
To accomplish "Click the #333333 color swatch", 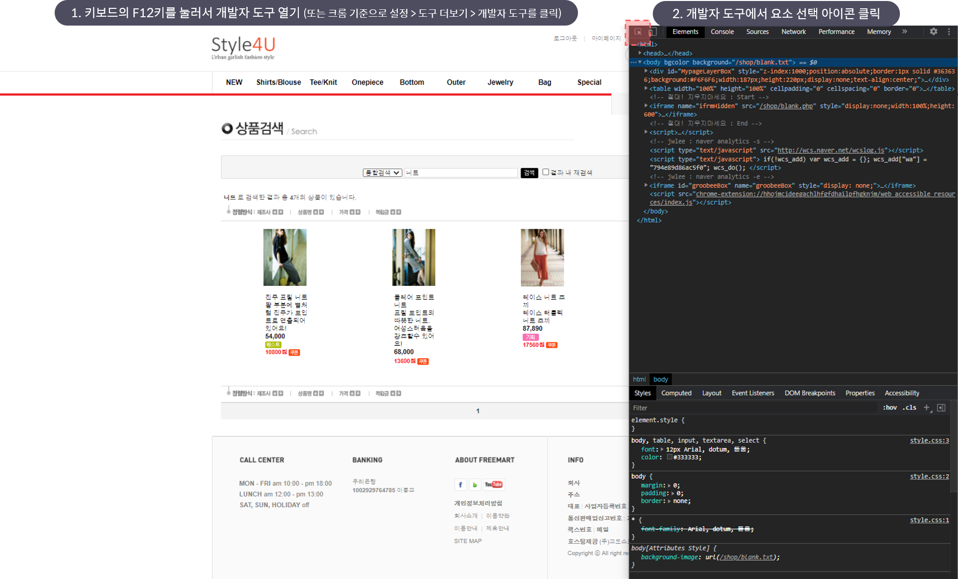I will pos(670,457).
